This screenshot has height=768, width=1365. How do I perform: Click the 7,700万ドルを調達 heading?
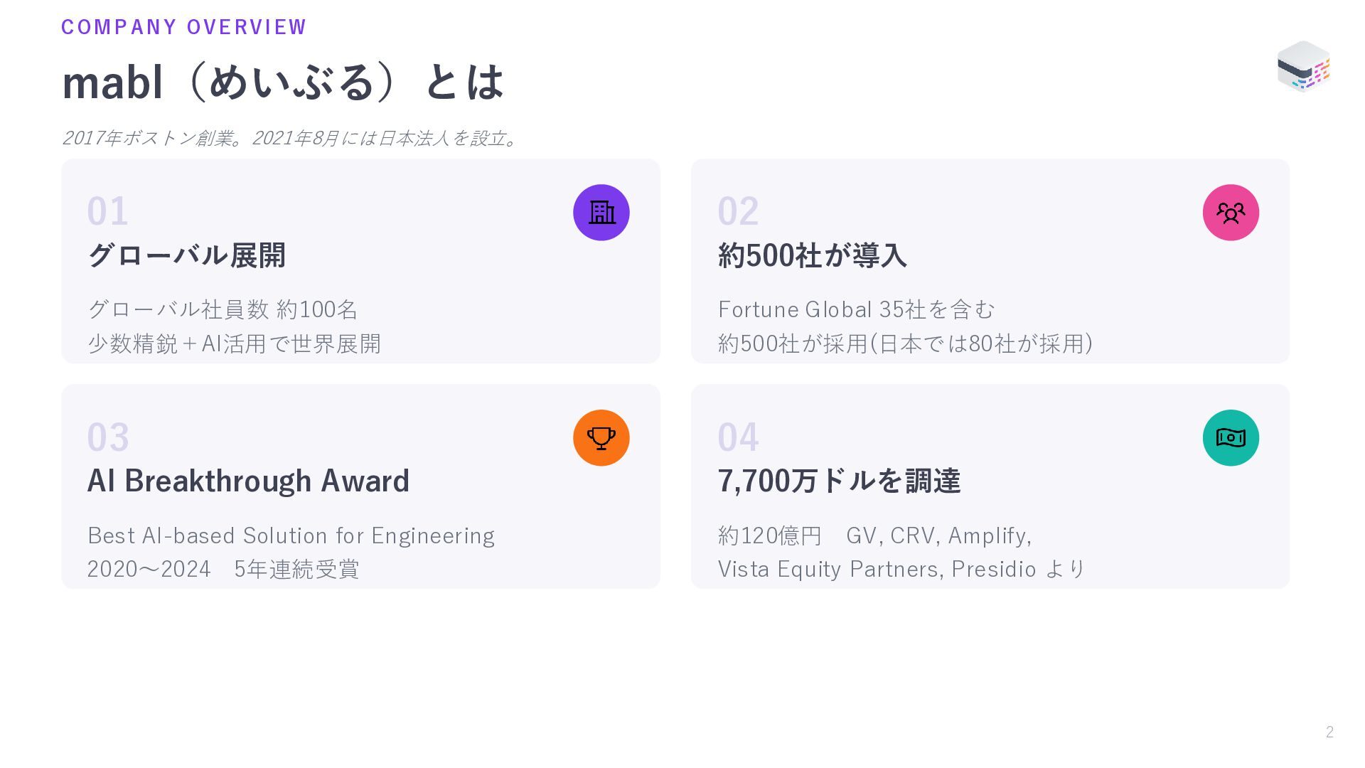(x=839, y=481)
